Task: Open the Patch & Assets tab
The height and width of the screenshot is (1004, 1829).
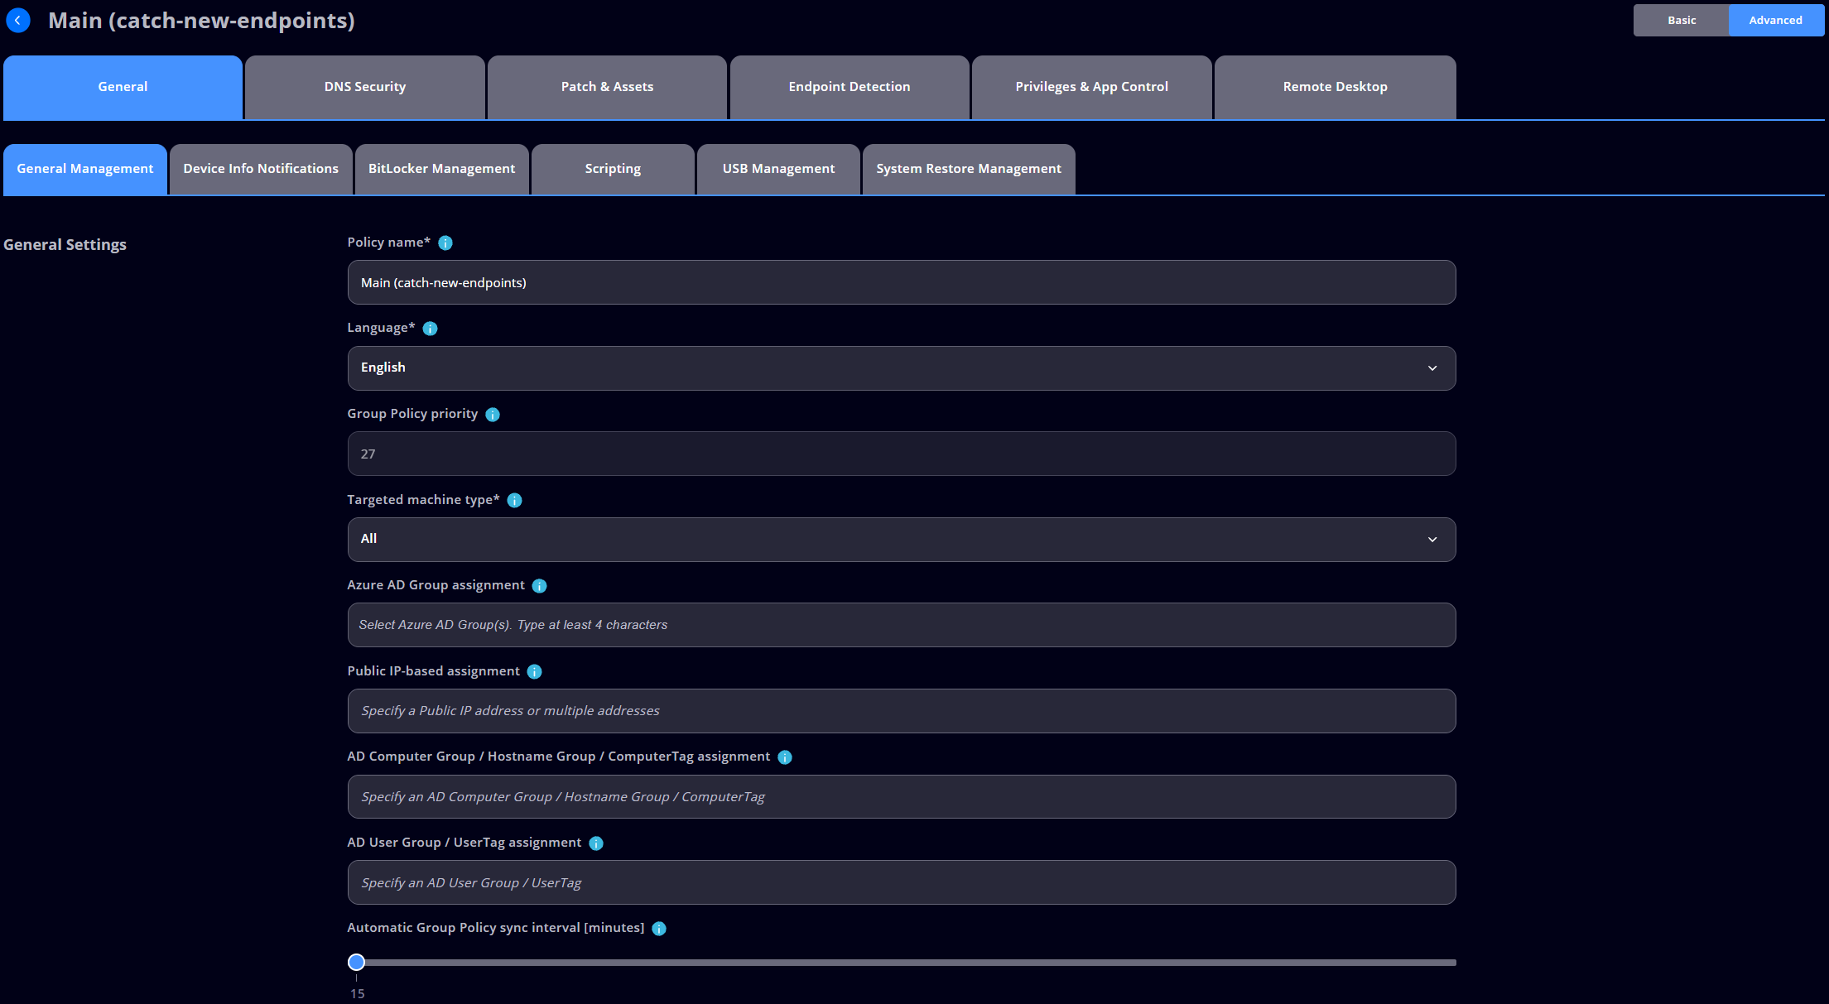Action: [607, 88]
